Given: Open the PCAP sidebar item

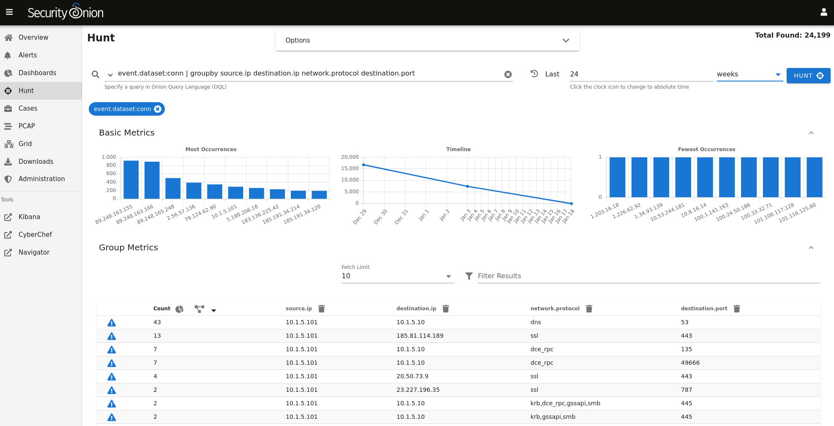Looking at the screenshot, I should [x=27, y=126].
